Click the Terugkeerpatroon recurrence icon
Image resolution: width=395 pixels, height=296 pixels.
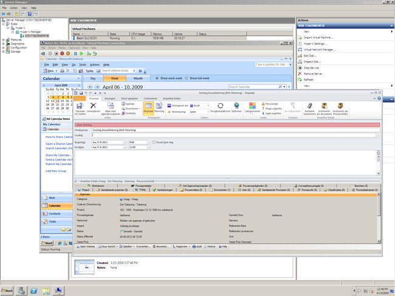tap(220, 106)
